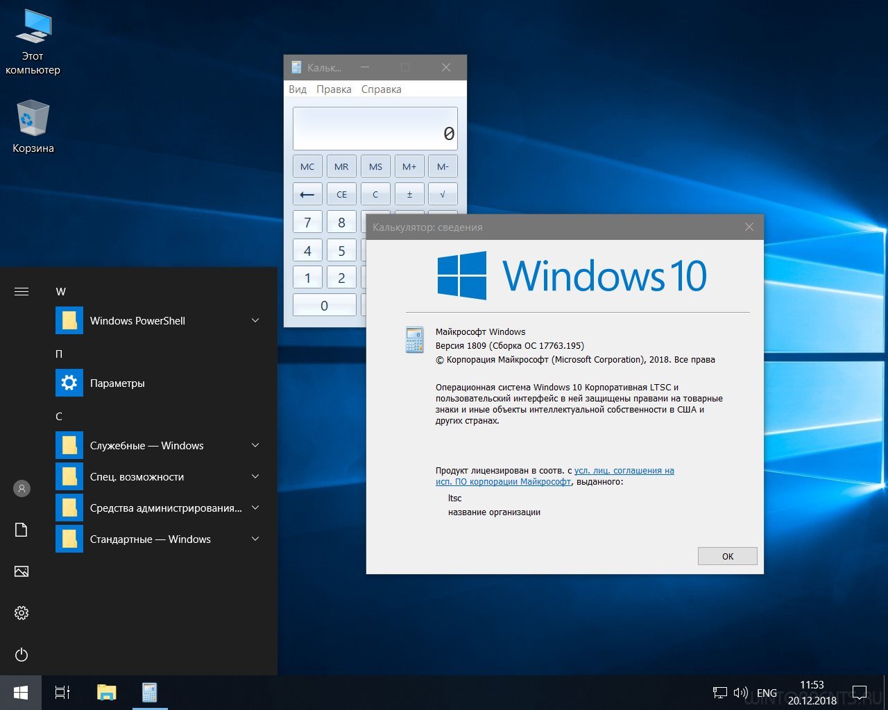Image resolution: width=888 pixels, height=710 pixels.
Task: Open the 'Справка' calculator menu
Action: pyautogui.click(x=381, y=89)
